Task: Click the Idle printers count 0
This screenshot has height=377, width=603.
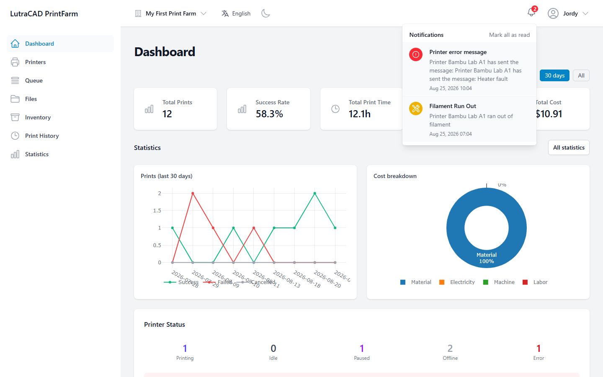Action: [273, 348]
